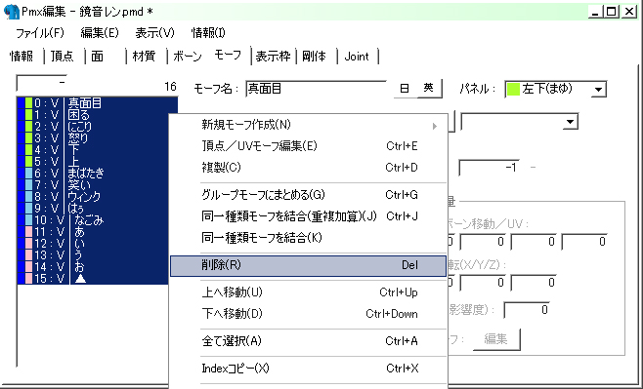643x389 pixels.
Task: Click the 日 language button
Action: click(x=405, y=89)
